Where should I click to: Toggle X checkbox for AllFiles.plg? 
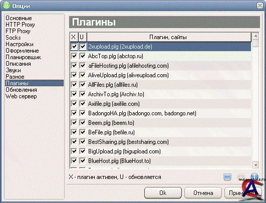(74, 85)
